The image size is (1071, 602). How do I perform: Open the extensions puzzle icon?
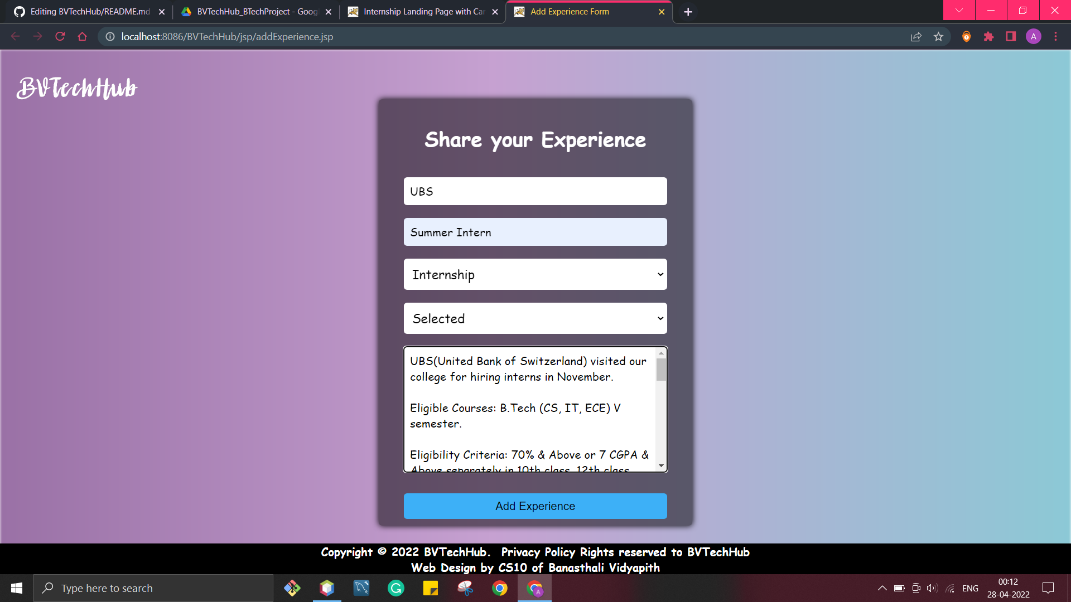[x=988, y=37]
